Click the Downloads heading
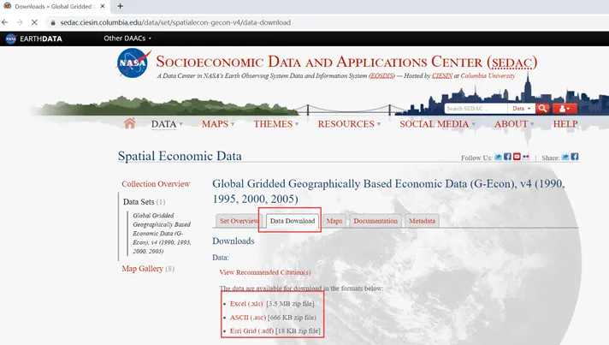The width and height of the screenshot is (609, 345). coord(234,241)
